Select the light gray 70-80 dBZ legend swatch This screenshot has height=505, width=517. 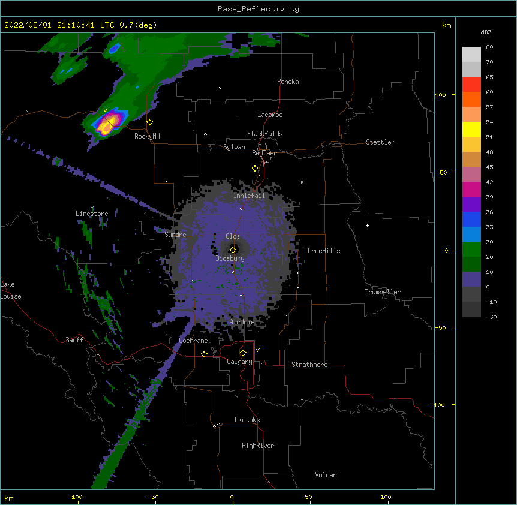(x=471, y=55)
